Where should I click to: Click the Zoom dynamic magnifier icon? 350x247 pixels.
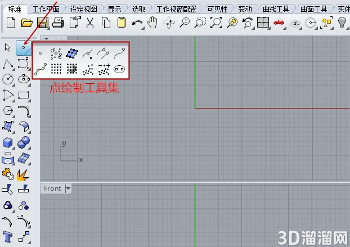tap(185, 23)
